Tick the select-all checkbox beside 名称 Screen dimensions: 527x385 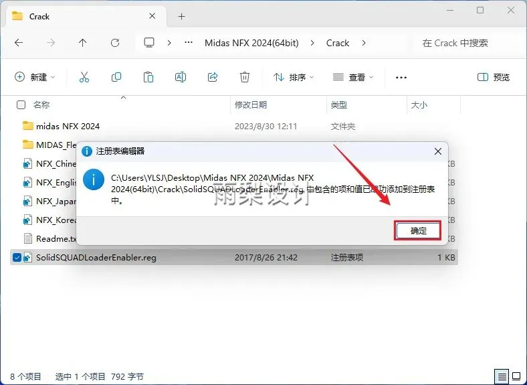21,104
